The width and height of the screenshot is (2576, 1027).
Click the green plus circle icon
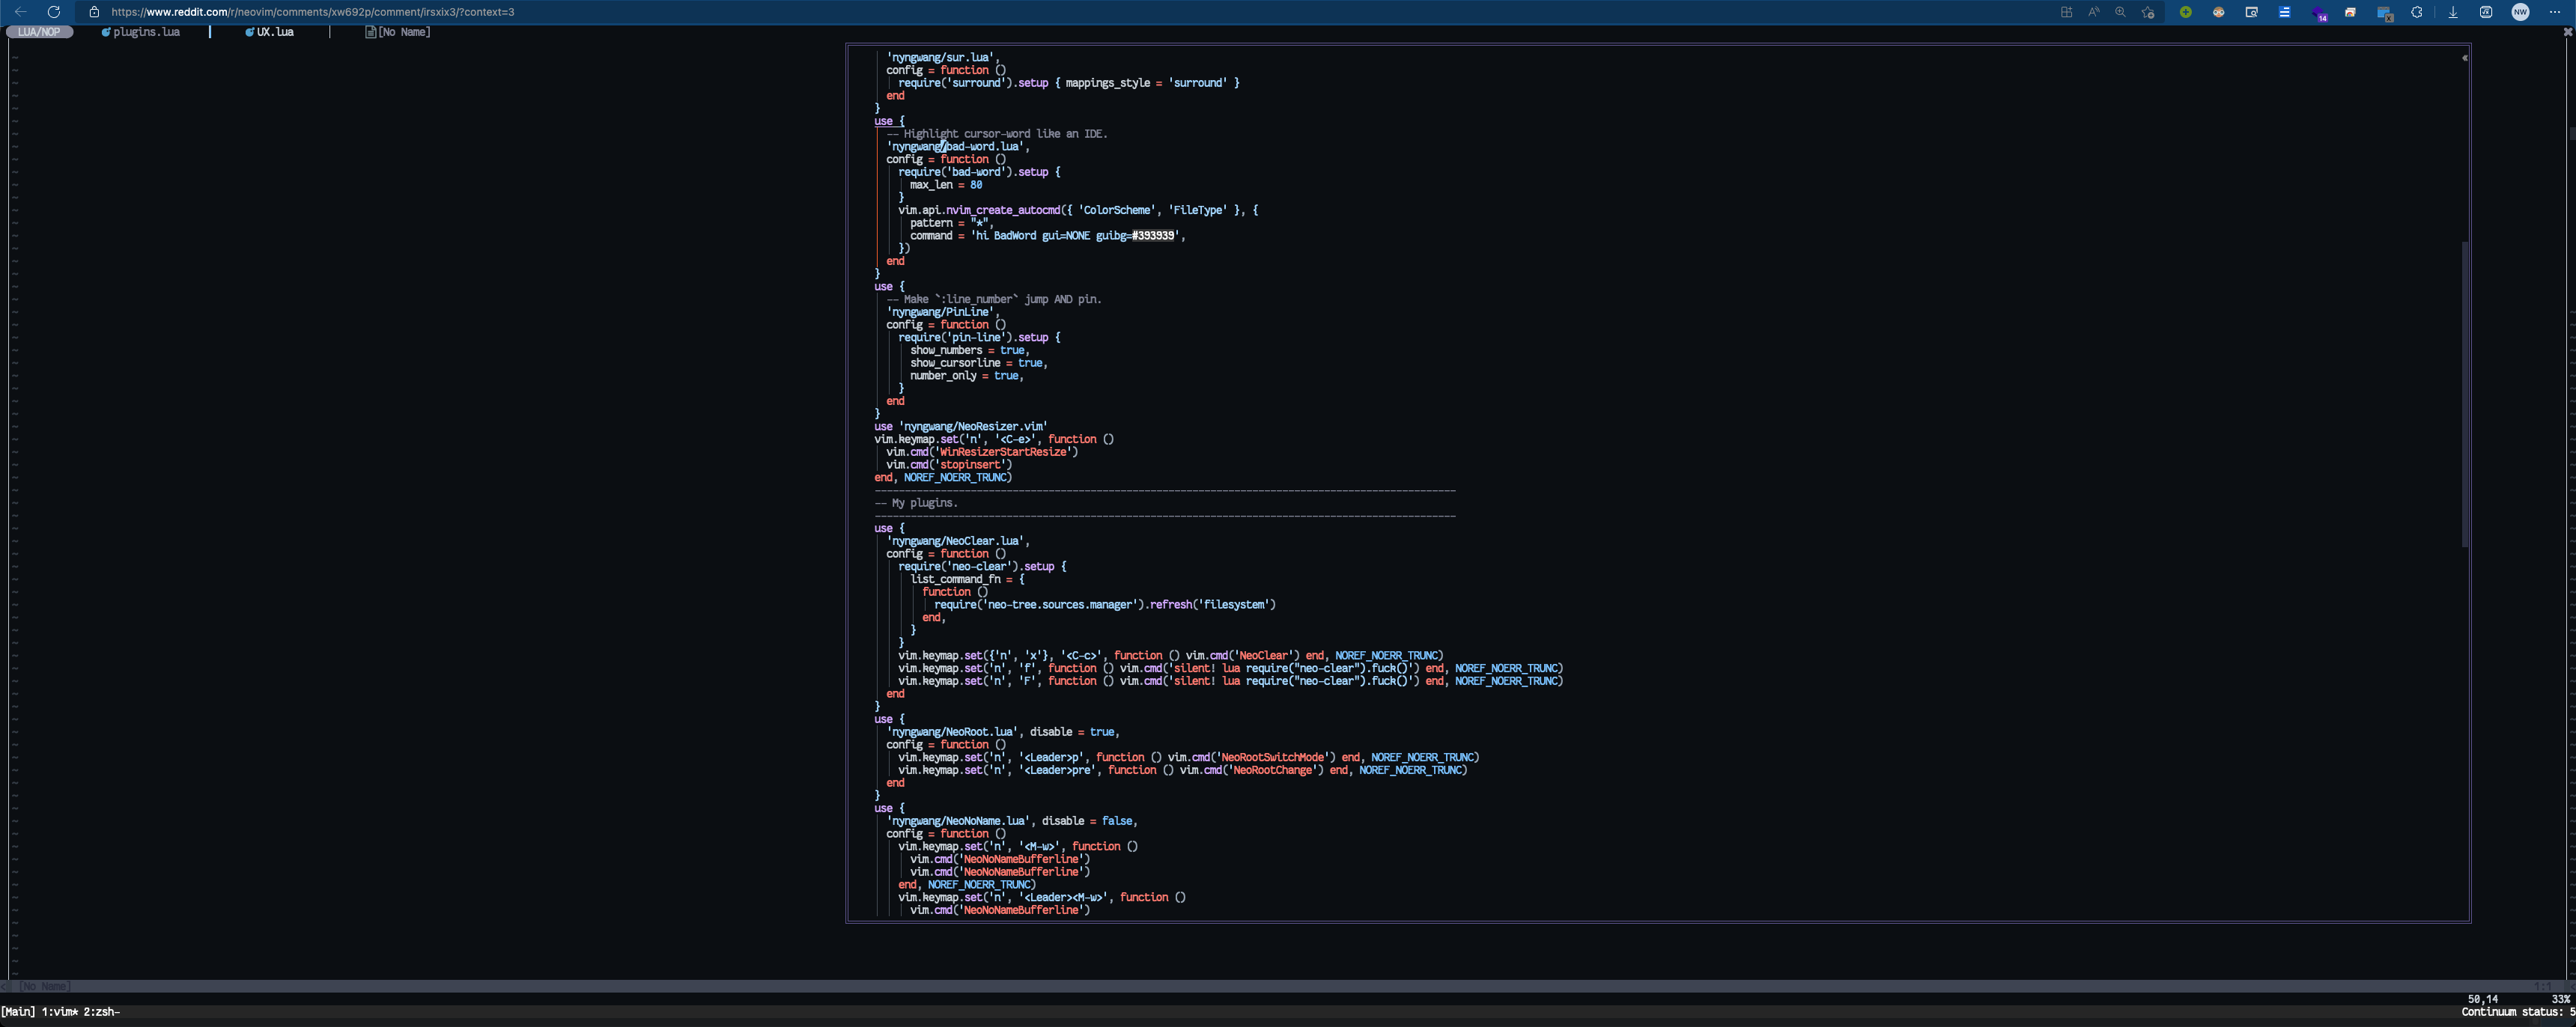(x=2186, y=12)
